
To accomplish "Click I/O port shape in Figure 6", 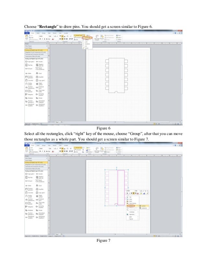I will click(x=29, y=68).
